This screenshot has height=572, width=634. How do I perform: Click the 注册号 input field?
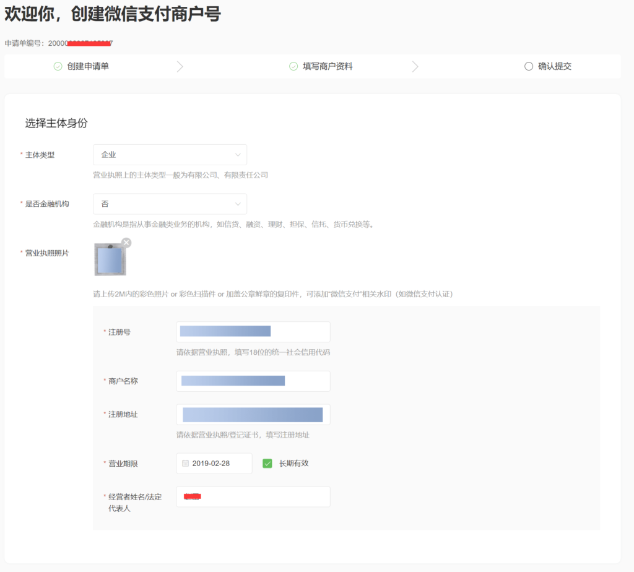pyautogui.click(x=253, y=332)
